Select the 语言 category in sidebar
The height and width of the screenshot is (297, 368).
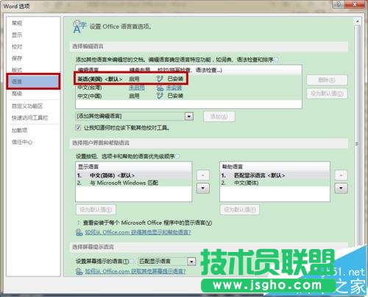pyautogui.click(x=33, y=81)
